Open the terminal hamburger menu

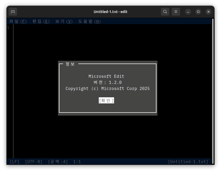176,12
